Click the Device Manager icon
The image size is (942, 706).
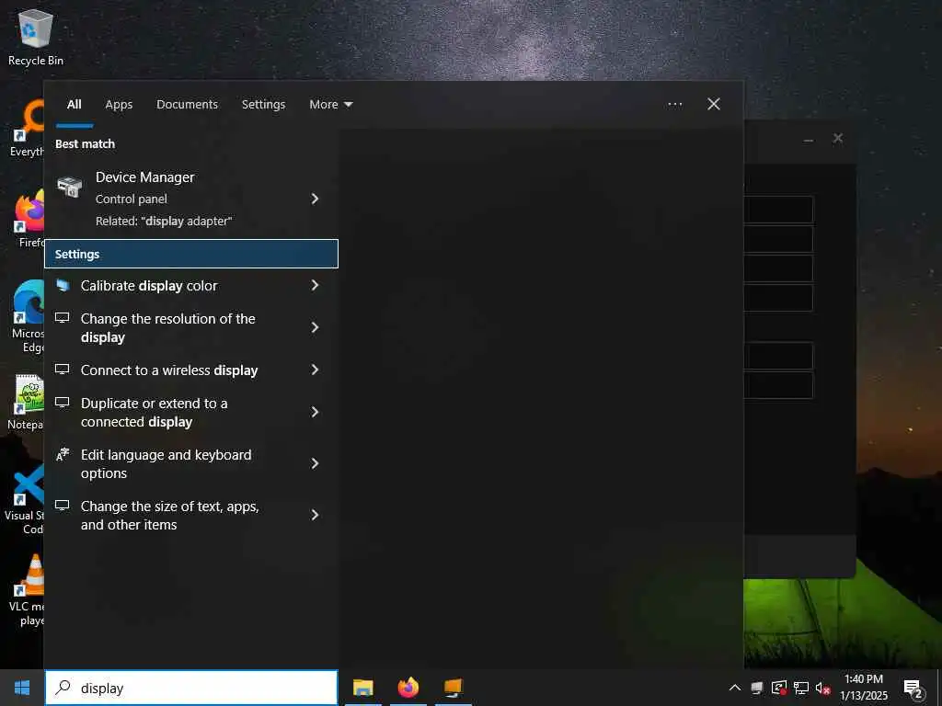[x=70, y=187]
